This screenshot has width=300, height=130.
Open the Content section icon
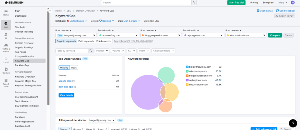click(x=6, y=71)
